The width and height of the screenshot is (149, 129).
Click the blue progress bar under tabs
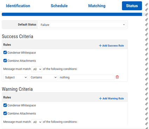click(x=72, y=14)
